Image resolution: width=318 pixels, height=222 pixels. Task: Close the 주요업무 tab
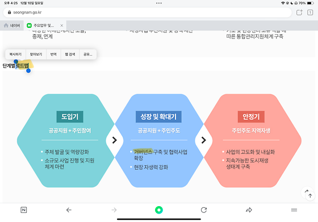coord(62,26)
